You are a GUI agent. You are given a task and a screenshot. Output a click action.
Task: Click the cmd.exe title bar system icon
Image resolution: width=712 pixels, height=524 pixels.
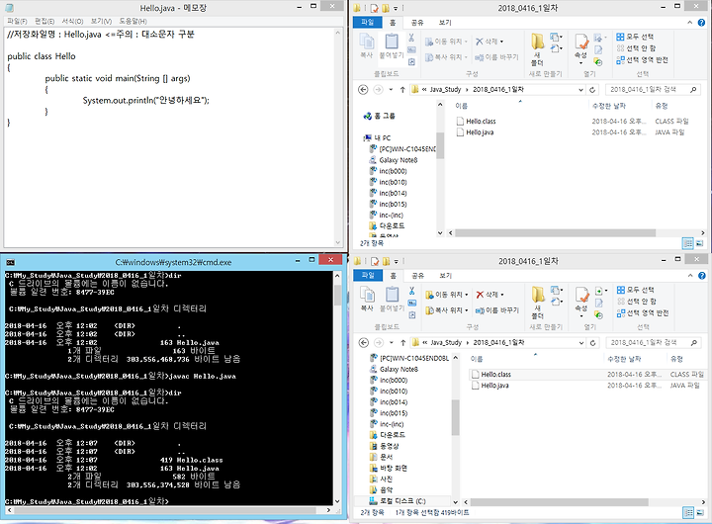(x=11, y=262)
